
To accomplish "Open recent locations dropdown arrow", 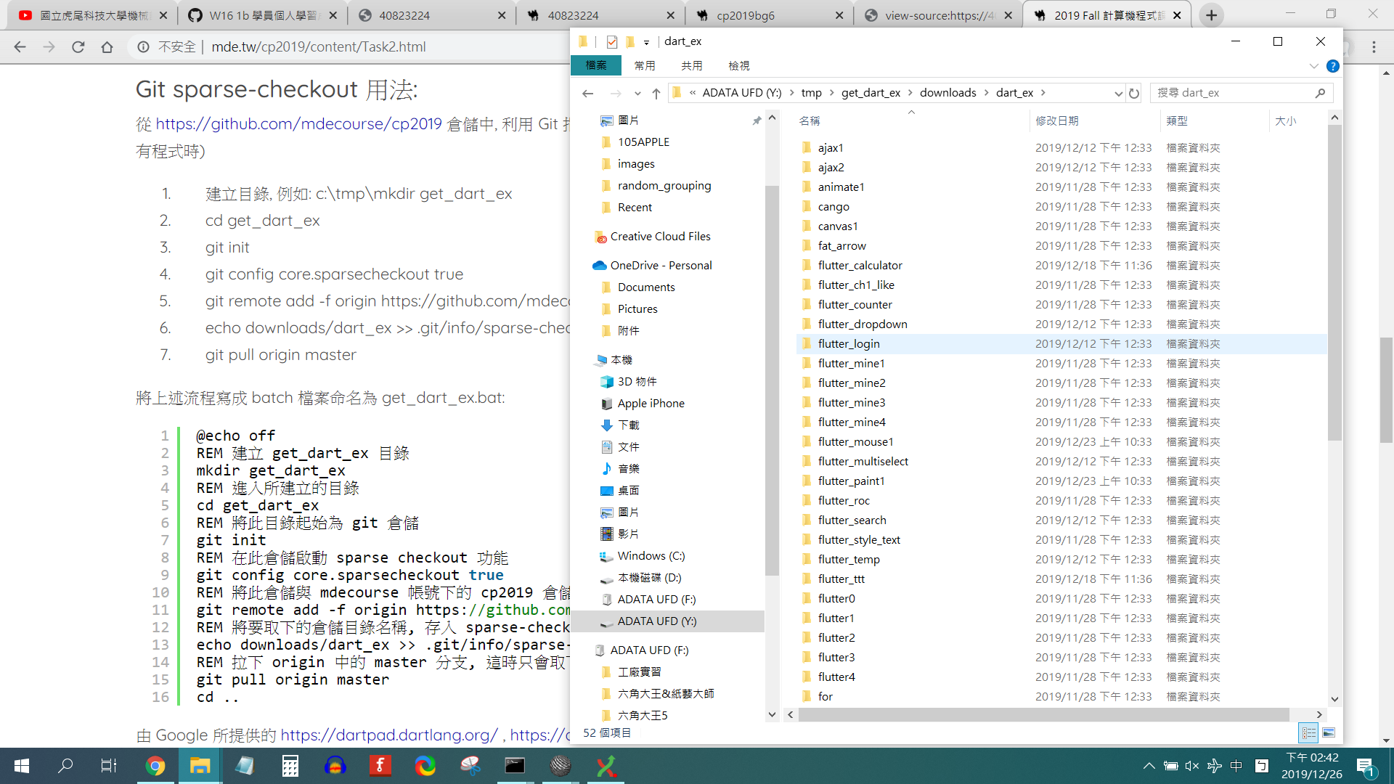I will 637,93.
